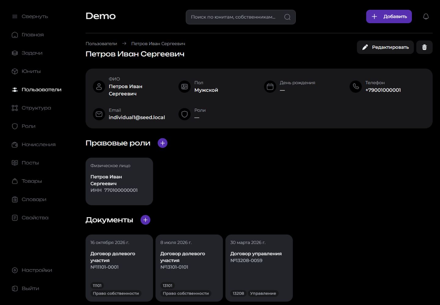Open Юниты in the sidebar

(x=26, y=71)
